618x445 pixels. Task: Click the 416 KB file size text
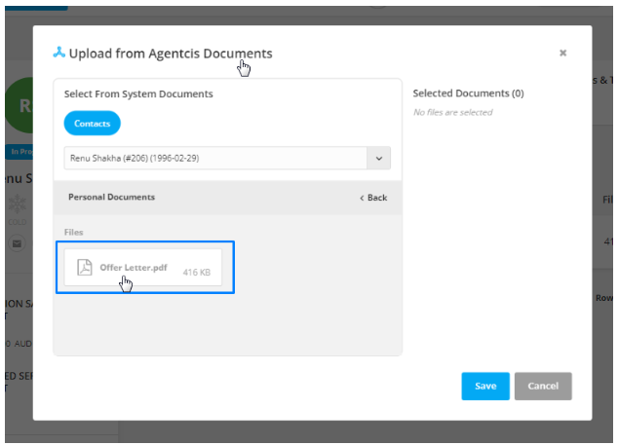[x=196, y=272]
